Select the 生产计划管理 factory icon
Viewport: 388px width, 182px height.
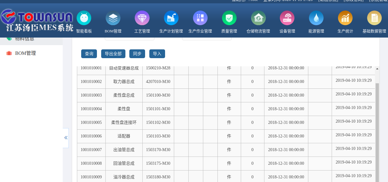[x=171, y=18]
